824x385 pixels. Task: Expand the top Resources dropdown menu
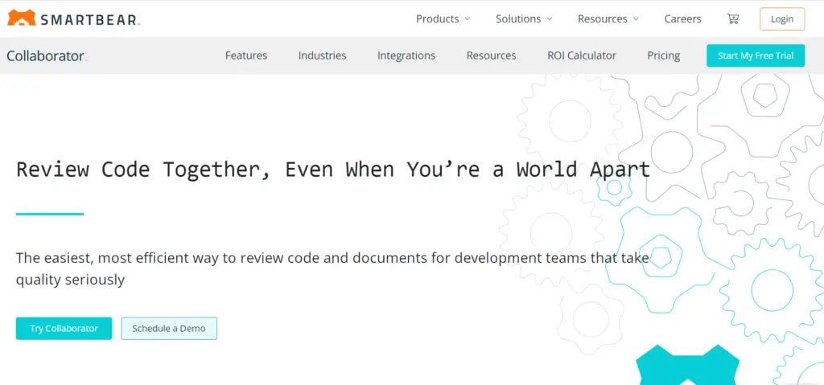[x=608, y=18]
